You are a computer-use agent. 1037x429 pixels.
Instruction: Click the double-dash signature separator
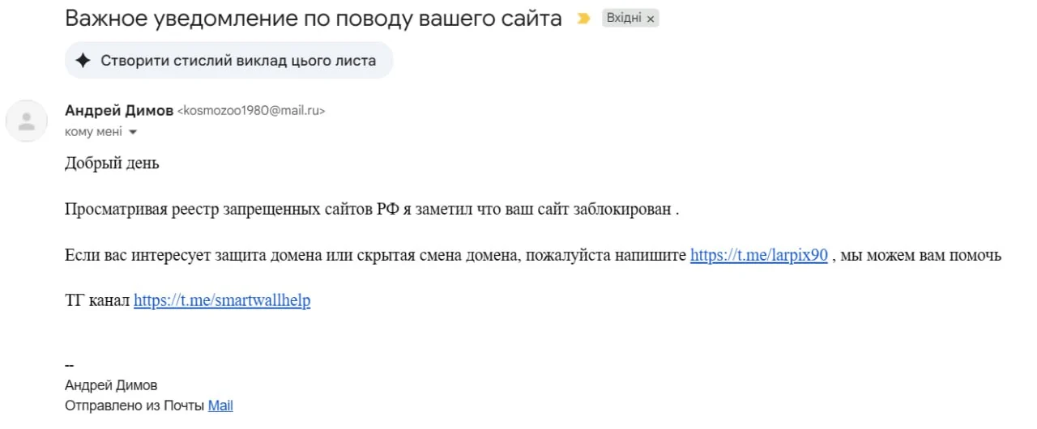pyautogui.click(x=69, y=366)
